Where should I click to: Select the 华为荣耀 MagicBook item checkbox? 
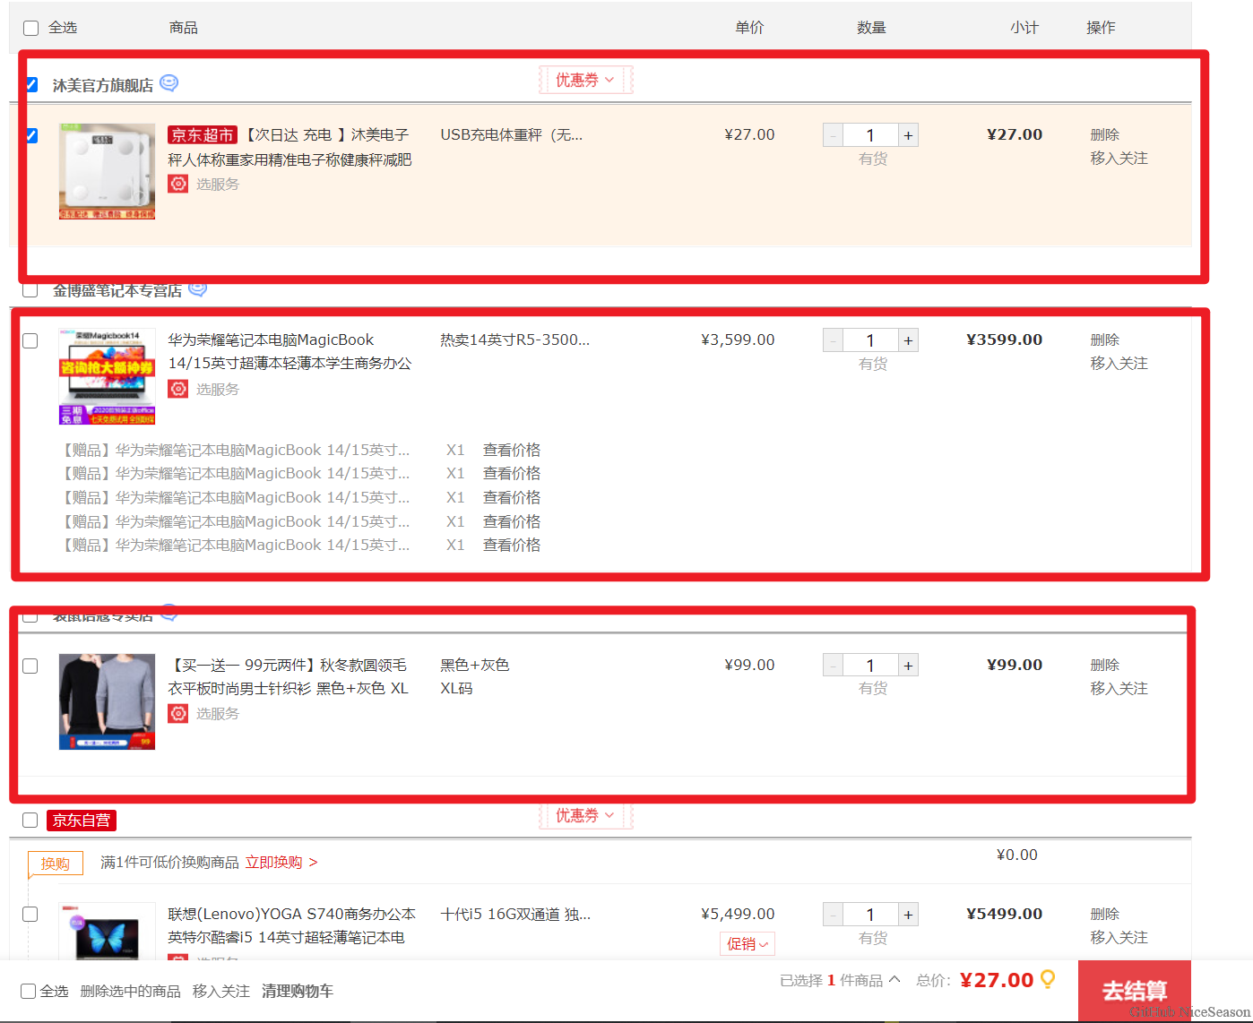coord(30,341)
